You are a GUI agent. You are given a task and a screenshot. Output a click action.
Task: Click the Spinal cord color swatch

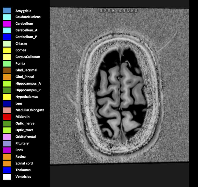[x=7, y=163]
